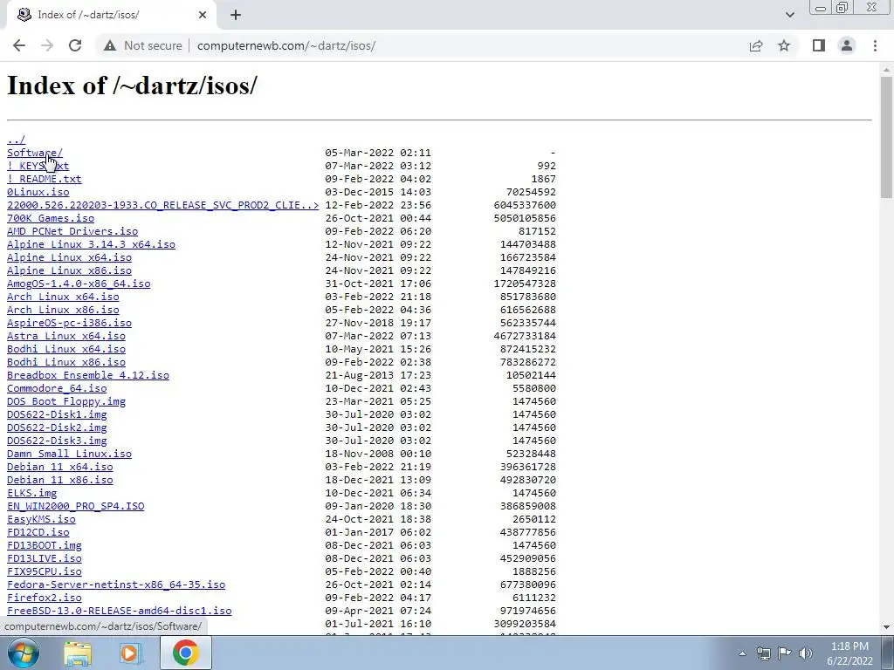Click ELKS.img link
The height and width of the screenshot is (670, 894).
click(32, 494)
